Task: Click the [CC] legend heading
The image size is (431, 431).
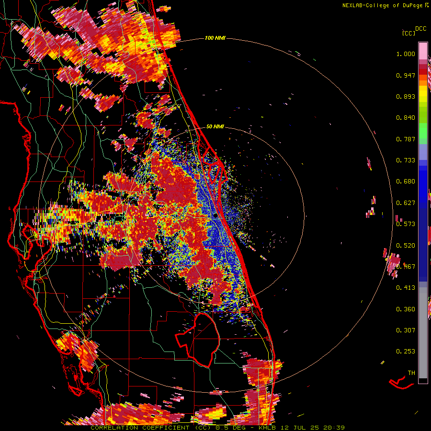Action: (x=408, y=33)
